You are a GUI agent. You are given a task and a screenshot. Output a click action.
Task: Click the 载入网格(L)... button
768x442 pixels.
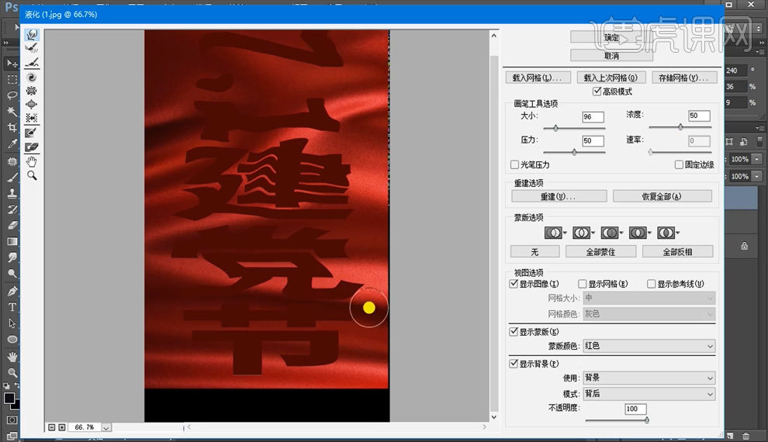click(538, 78)
